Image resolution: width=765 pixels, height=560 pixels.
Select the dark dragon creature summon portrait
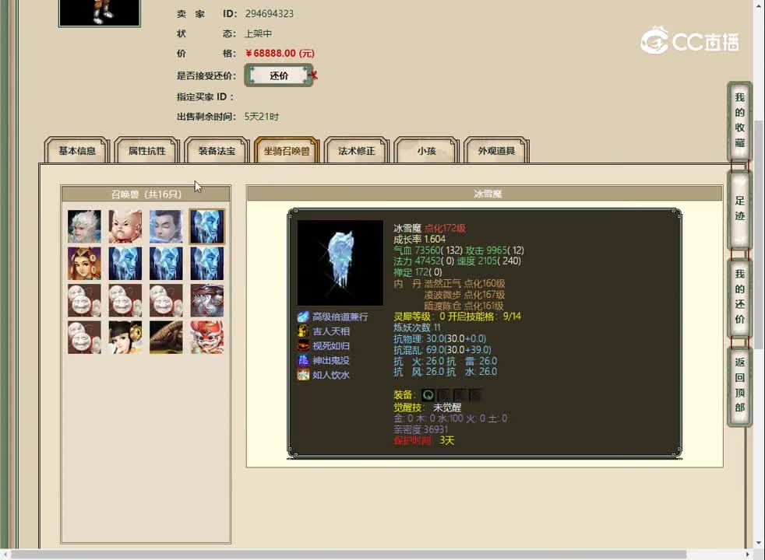207,300
